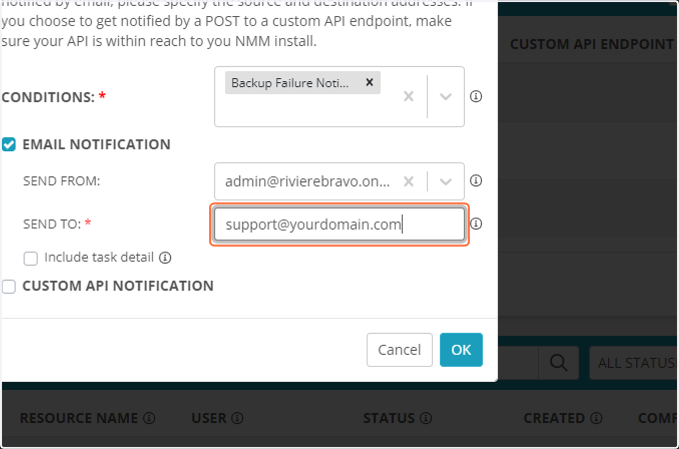The image size is (679, 449).
Task: Sort by the User column header
Action: (x=209, y=418)
